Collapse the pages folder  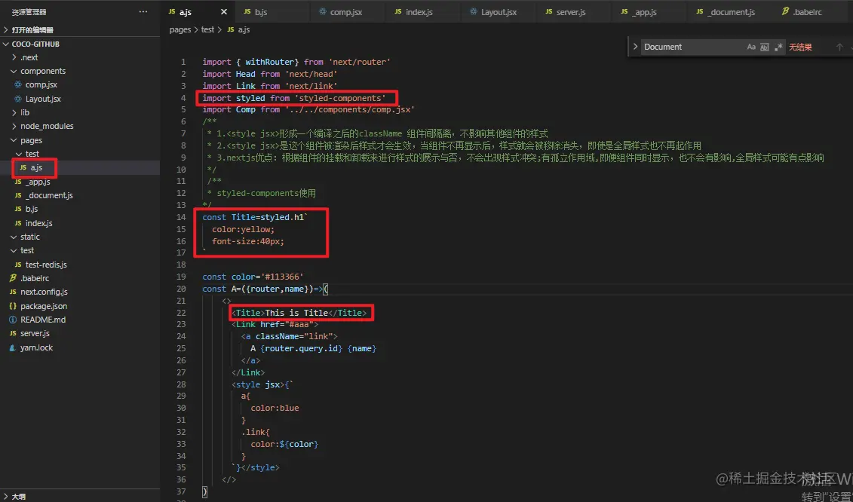pyautogui.click(x=81, y=140)
